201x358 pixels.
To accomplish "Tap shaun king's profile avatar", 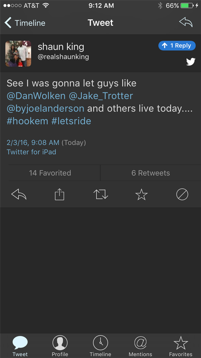I will click(x=18, y=54).
